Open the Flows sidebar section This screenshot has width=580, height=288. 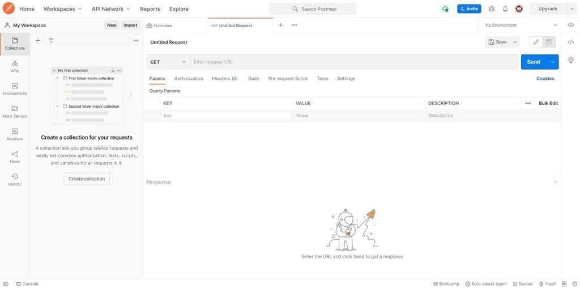pyautogui.click(x=15, y=157)
